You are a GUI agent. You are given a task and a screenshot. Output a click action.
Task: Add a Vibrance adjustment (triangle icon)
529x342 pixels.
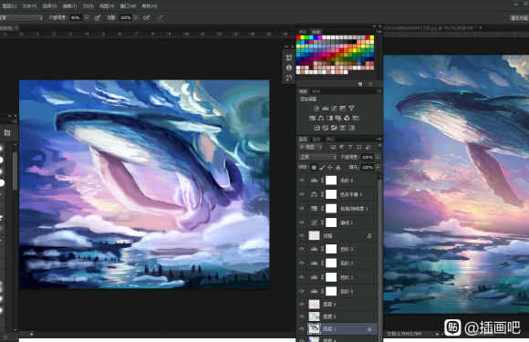[351, 109]
